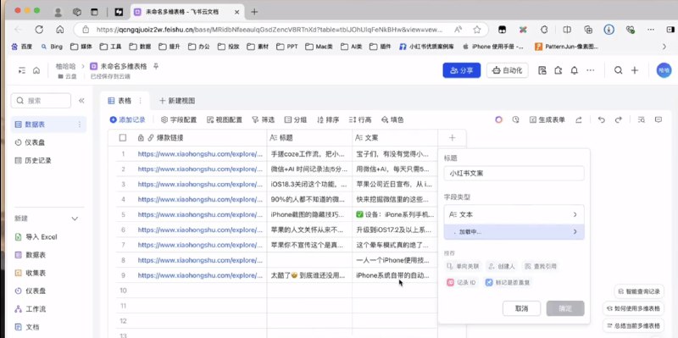Click the plus icon to add a column
The height and width of the screenshot is (338, 678).
coord(452,138)
